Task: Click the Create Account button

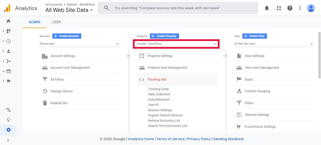Action: coord(67,36)
